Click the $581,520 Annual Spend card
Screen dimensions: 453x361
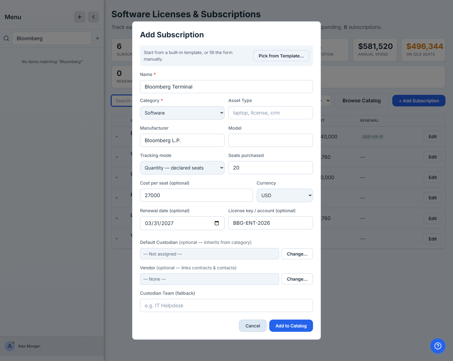coord(375,50)
